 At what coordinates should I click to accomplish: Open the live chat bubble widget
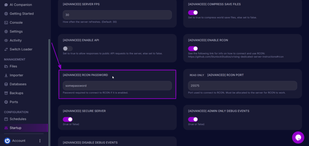coord(298,137)
